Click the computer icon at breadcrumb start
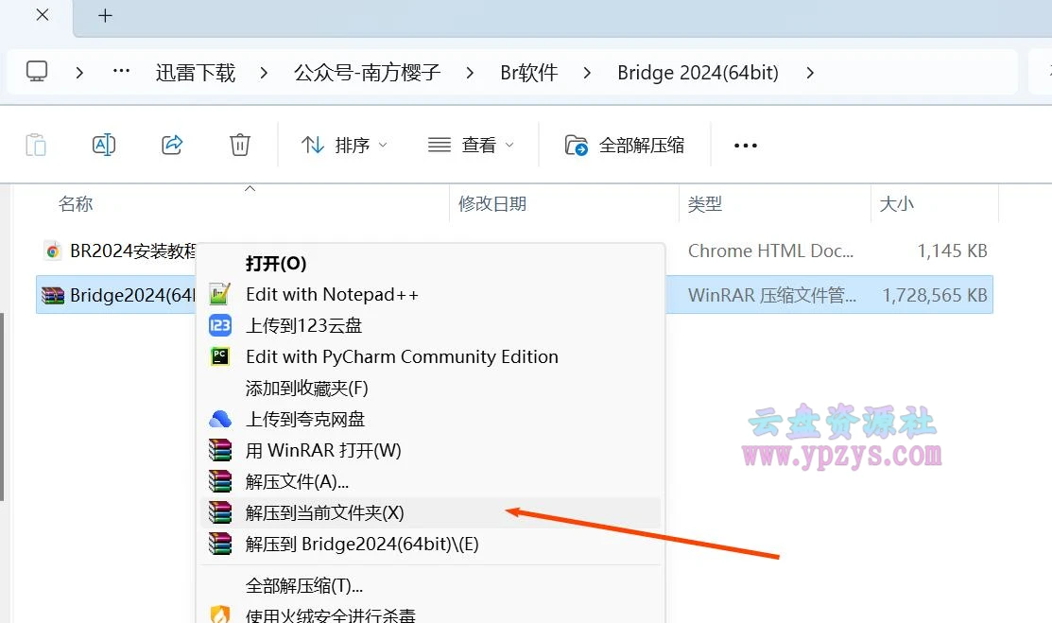The width and height of the screenshot is (1052, 623). 36,71
